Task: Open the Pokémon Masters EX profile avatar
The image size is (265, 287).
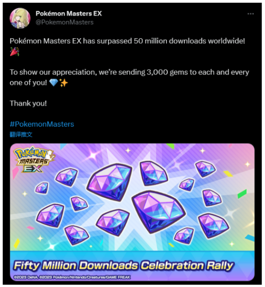Action: coord(20,18)
